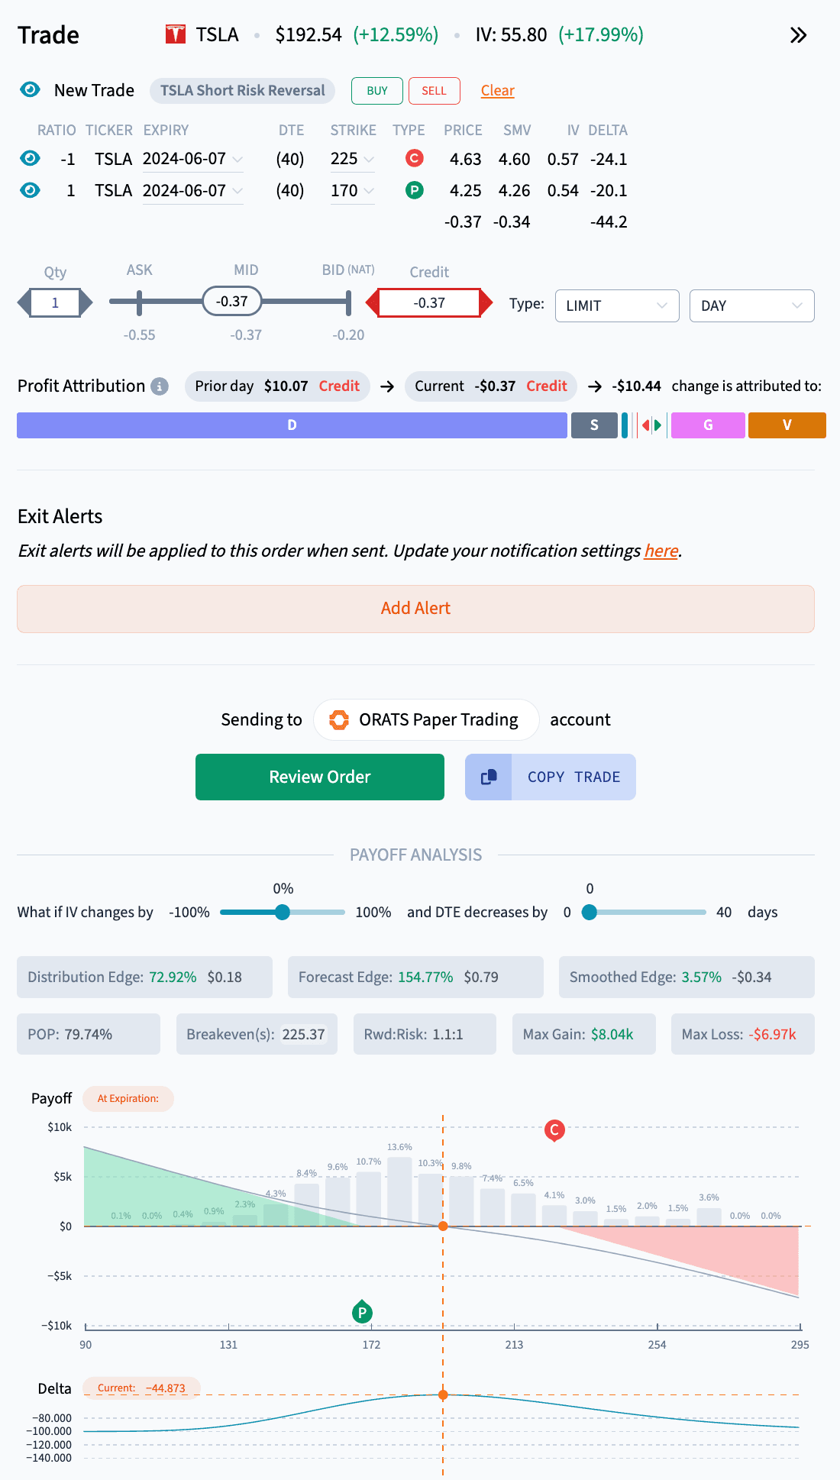Click the copy icon beside Copy Trade
The image size is (840, 1480).
tap(489, 777)
